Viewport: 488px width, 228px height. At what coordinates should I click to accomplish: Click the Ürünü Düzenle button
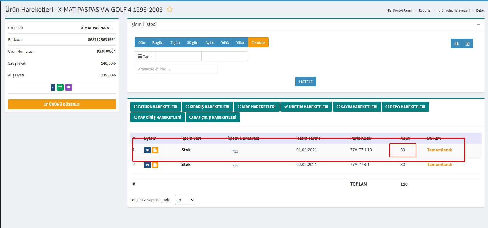tap(62, 104)
